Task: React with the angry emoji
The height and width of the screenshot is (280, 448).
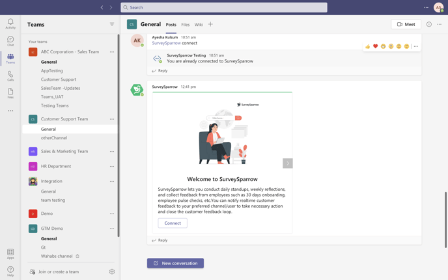Action: (406, 46)
